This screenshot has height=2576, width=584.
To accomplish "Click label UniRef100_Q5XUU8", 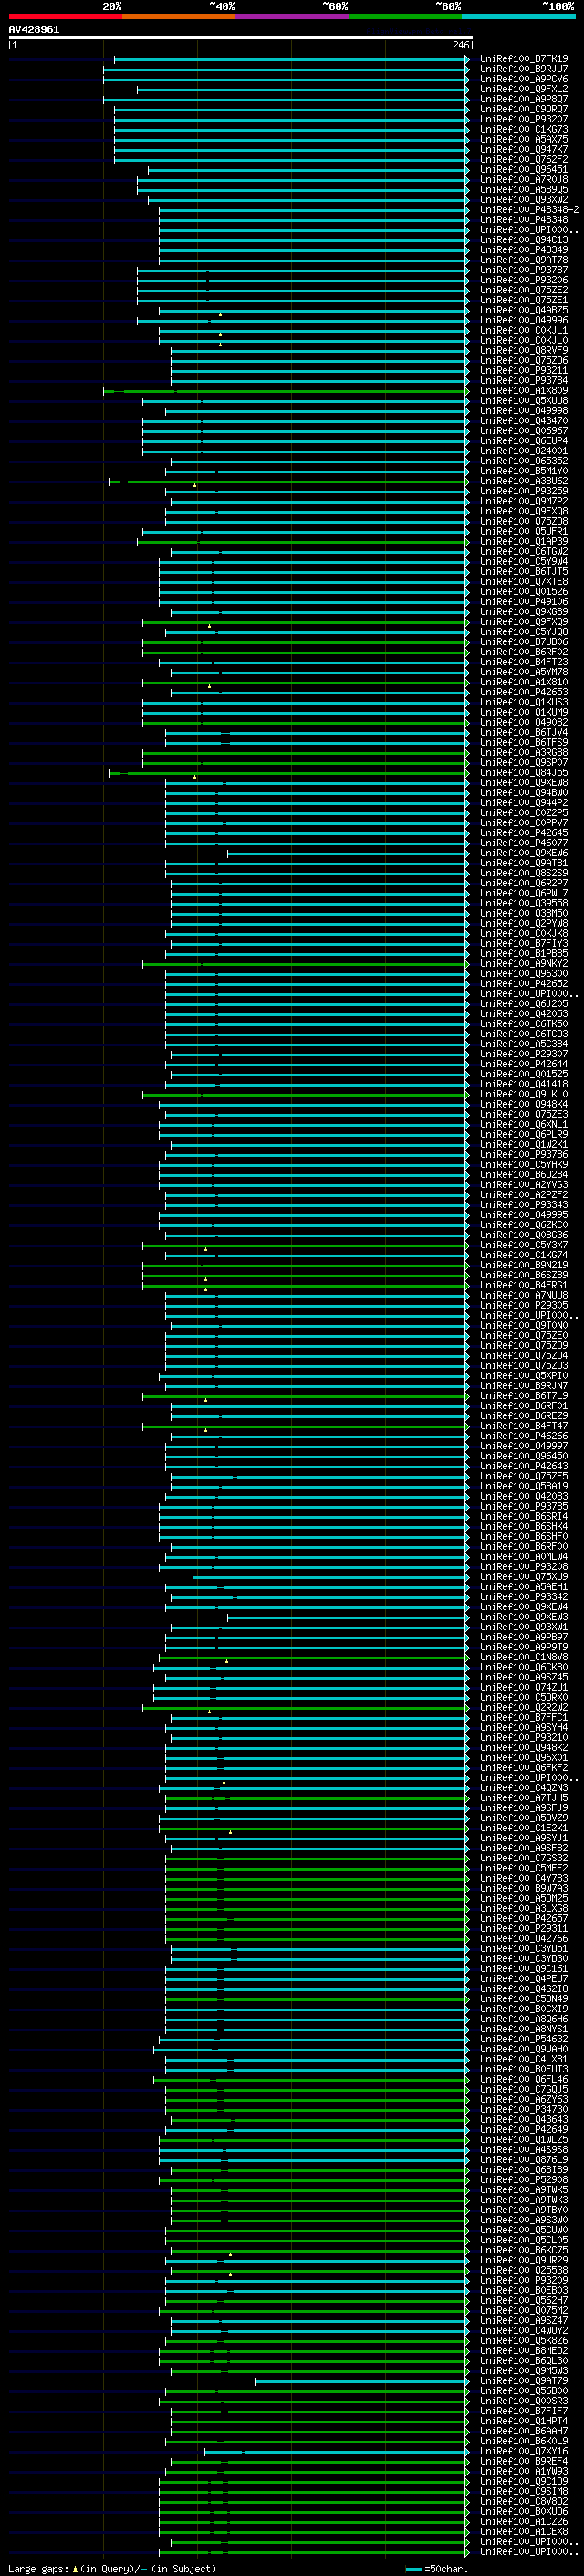I will 524,401.
